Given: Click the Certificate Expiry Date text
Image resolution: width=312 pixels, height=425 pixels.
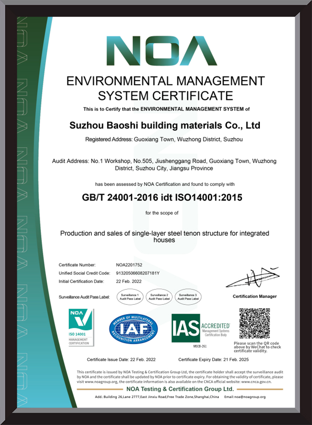Looking at the screenshot, I should click(x=213, y=360).
